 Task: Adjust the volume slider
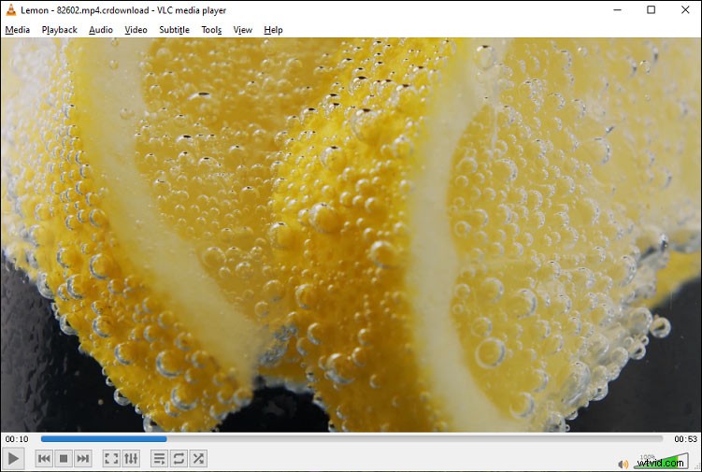pos(661,462)
